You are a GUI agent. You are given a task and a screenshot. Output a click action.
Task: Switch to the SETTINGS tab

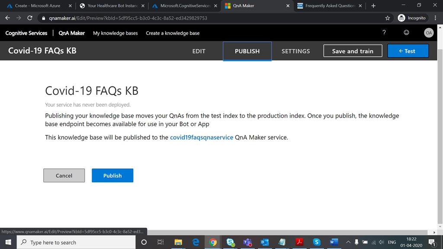click(x=295, y=51)
